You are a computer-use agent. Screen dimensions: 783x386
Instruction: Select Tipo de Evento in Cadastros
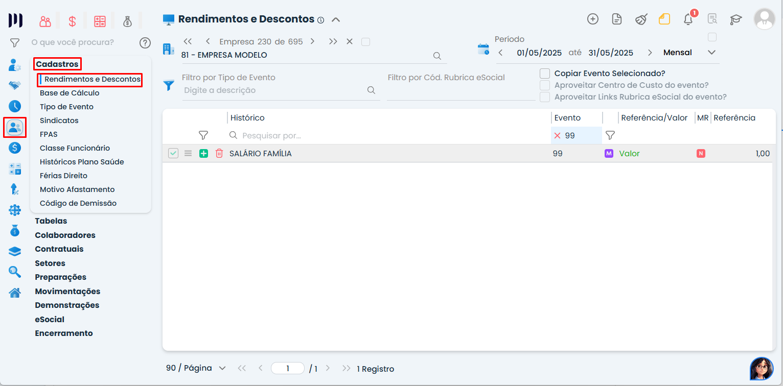66,107
